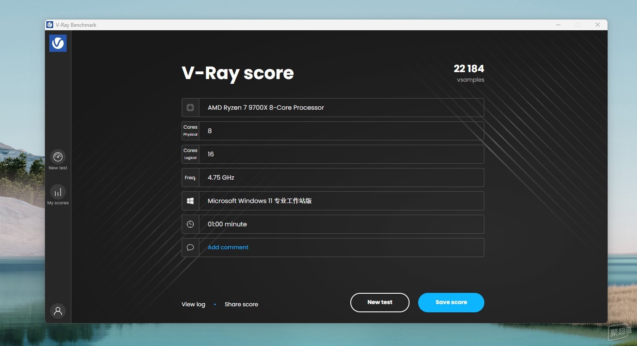637x346 pixels.
Task: Click the Share score link
Action: coord(241,304)
